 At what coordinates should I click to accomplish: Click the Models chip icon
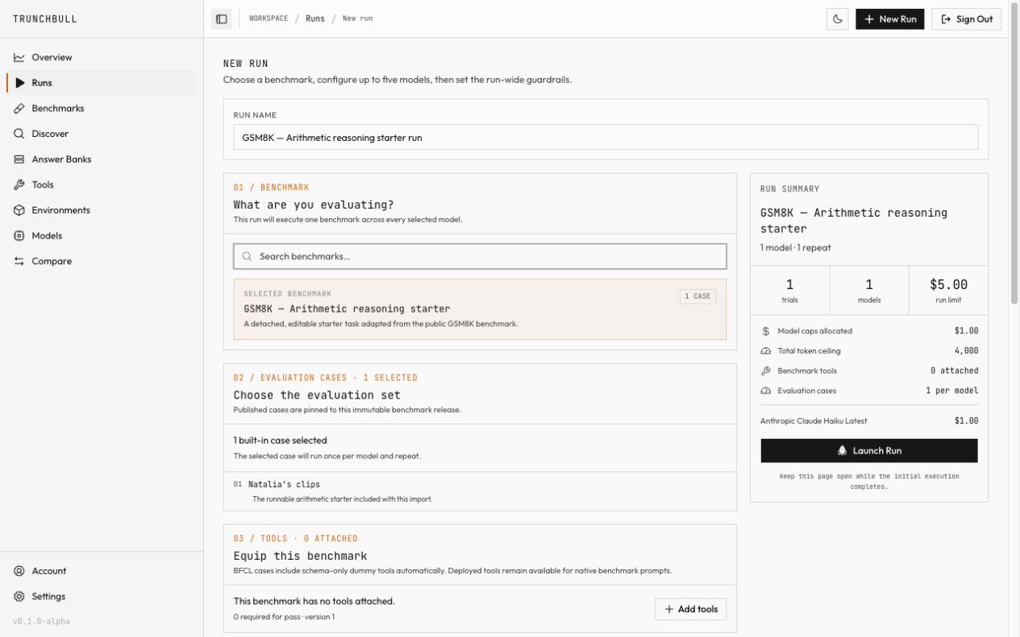click(19, 236)
